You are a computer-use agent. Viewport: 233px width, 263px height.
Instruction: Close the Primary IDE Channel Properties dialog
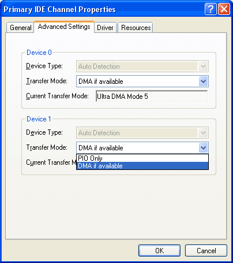(x=224, y=9)
